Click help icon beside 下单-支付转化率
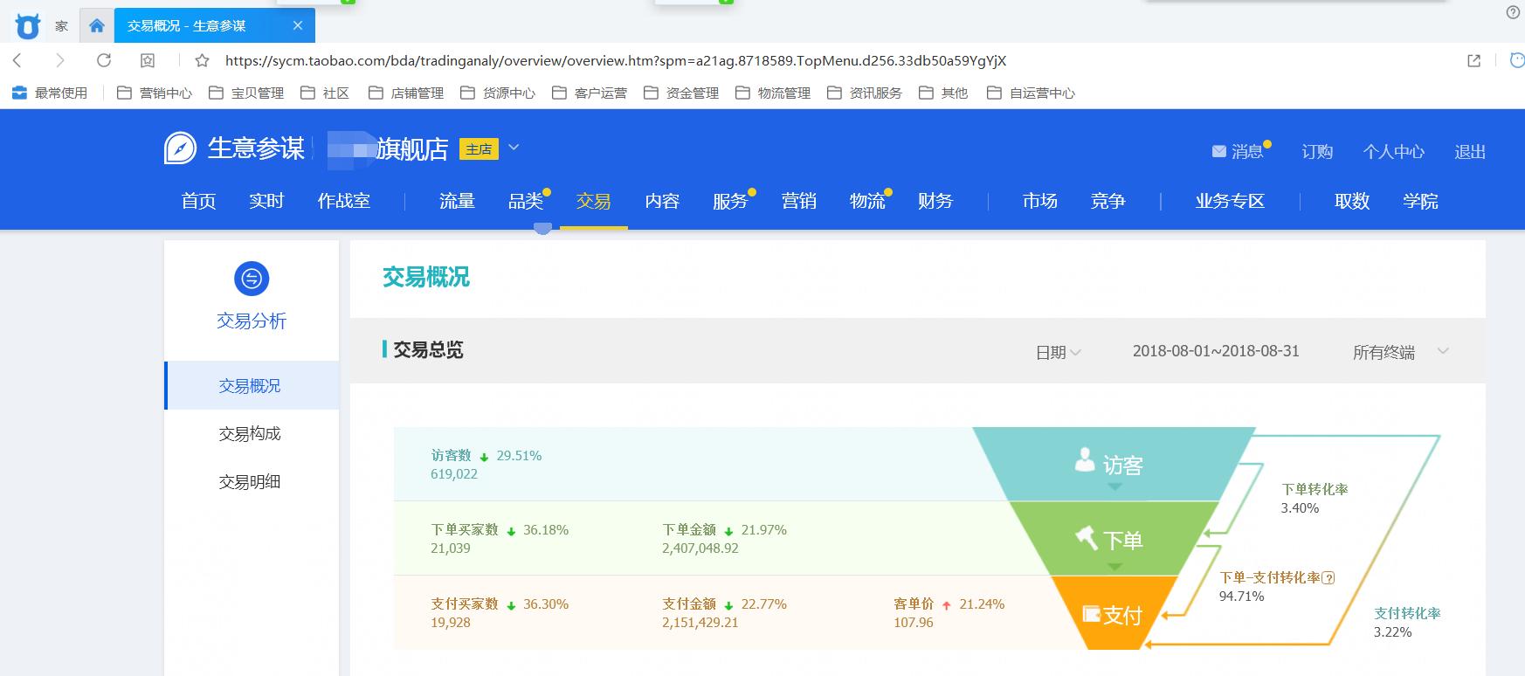 tap(1328, 577)
